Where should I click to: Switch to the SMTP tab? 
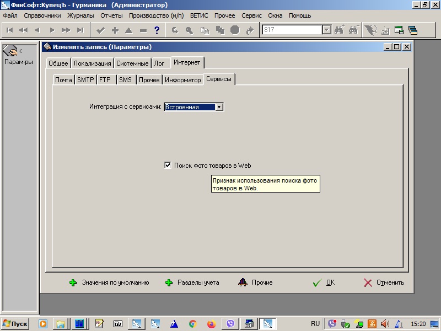(85, 80)
